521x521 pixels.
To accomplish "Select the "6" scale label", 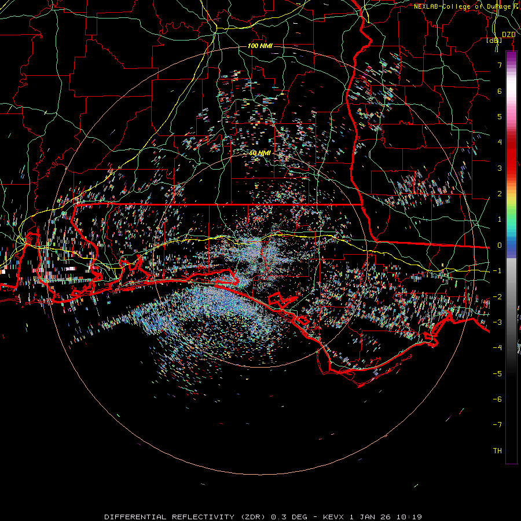I will 500,91.
